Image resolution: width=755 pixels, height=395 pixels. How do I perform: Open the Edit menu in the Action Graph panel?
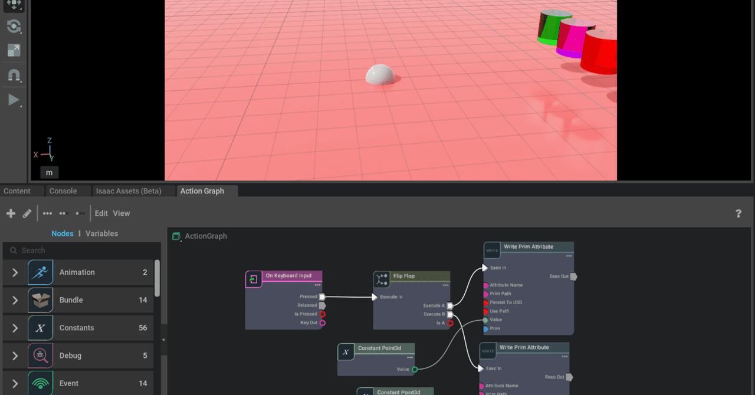(101, 213)
